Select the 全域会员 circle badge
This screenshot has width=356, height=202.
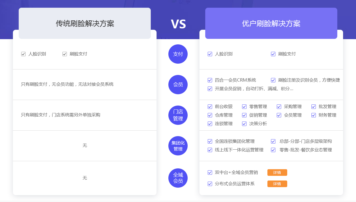[178, 178]
